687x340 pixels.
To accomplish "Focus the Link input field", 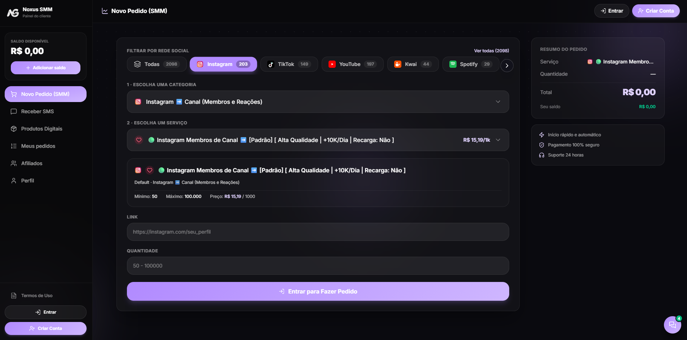I will tap(318, 232).
